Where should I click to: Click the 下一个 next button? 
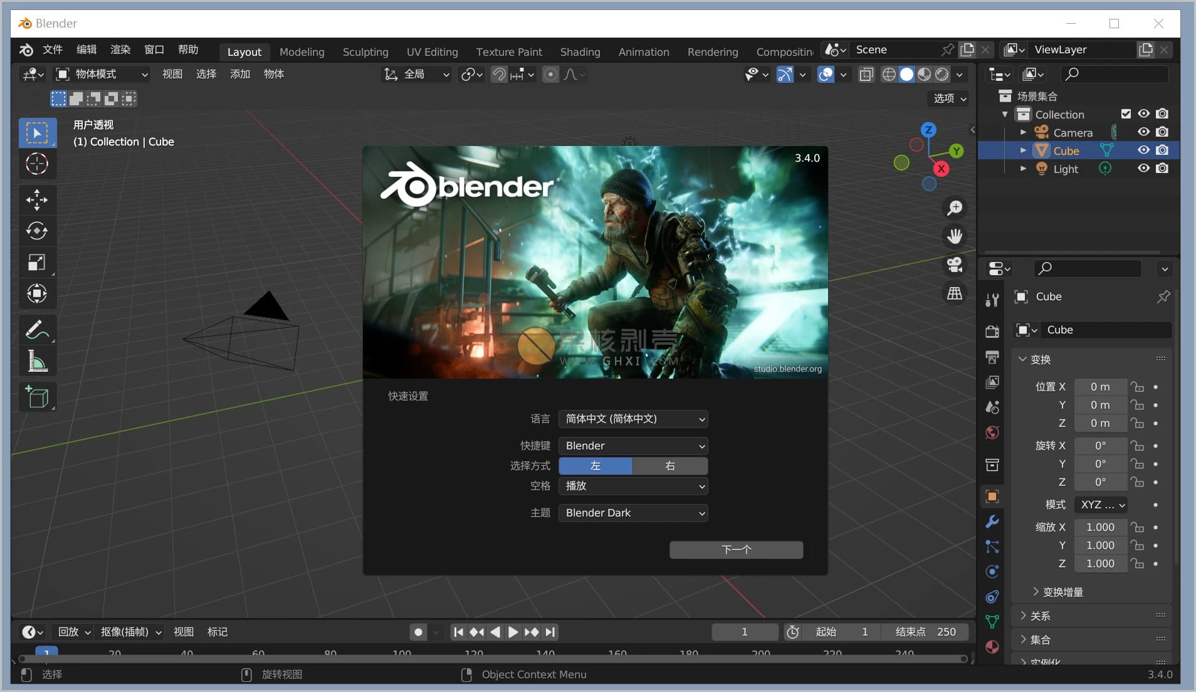point(736,550)
